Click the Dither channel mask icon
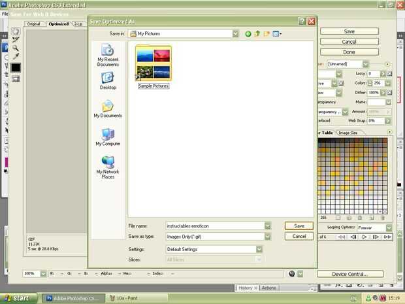The image size is (405, 304). [389, 93]
